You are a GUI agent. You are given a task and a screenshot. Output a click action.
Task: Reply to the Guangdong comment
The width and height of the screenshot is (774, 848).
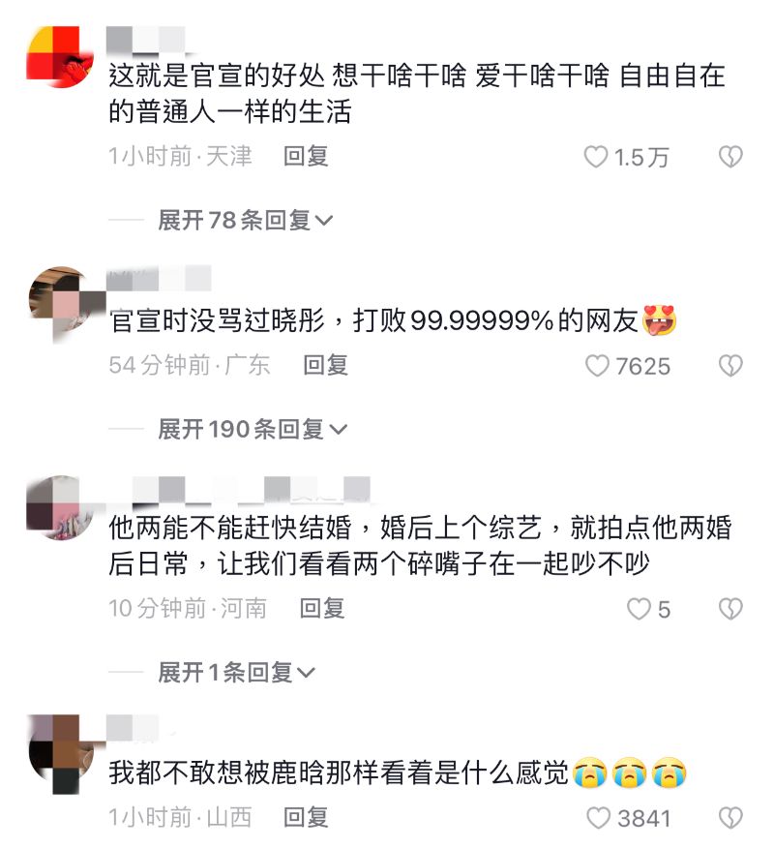(x=325, y=365)
